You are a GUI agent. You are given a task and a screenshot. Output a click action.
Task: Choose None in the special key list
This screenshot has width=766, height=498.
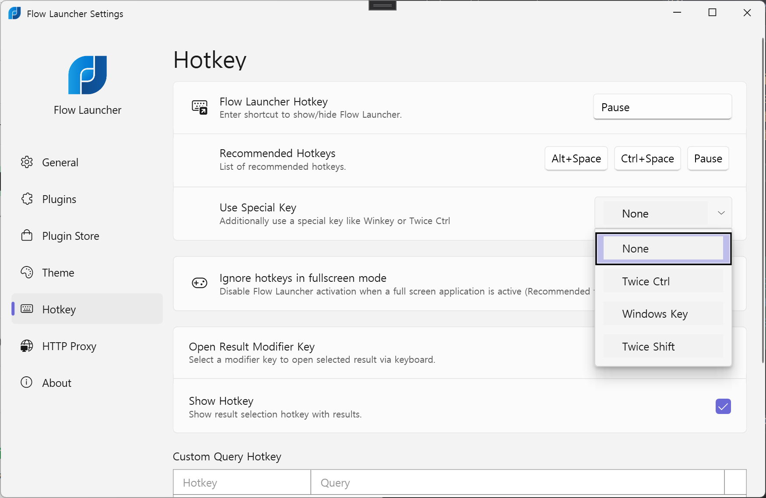pos(663,249)
